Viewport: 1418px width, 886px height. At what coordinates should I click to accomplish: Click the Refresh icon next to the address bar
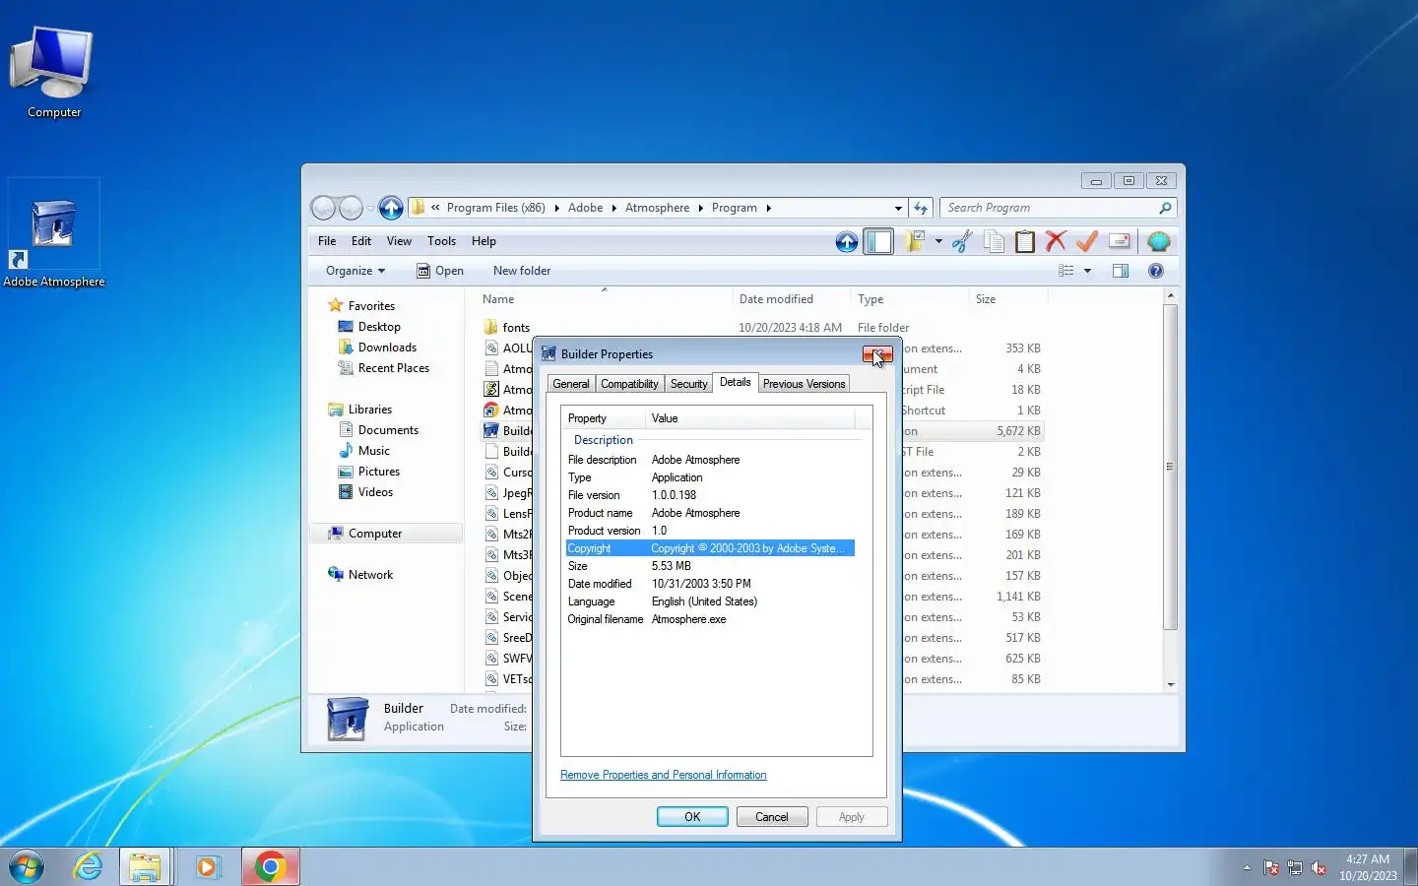click(x=921, y=208)
